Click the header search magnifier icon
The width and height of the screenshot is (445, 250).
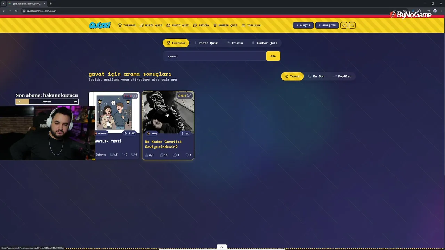pos(352,25)
